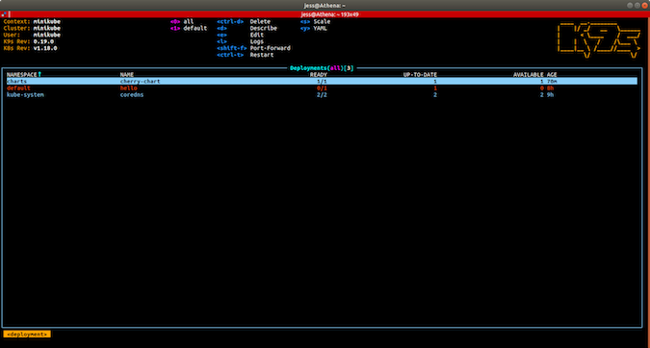Viewport: 650px width, 348px height.
Task: Click the K9s Rev 0.19.0 value
Action: point(43,41)
